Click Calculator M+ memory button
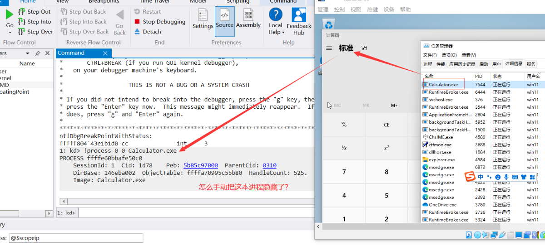Screen dimensions: 545x246 coord(394,106)
